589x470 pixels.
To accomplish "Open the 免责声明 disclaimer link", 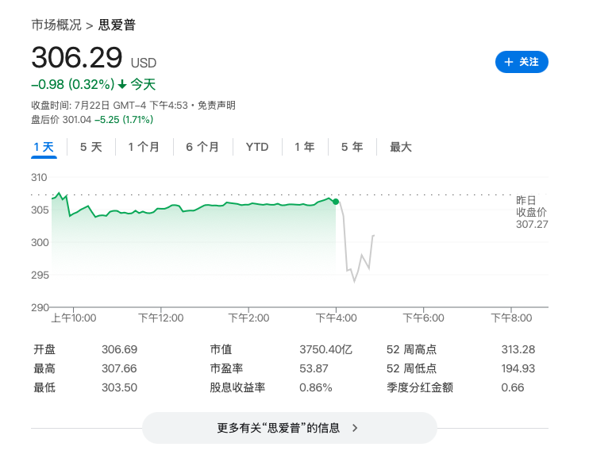I will 217,106.
